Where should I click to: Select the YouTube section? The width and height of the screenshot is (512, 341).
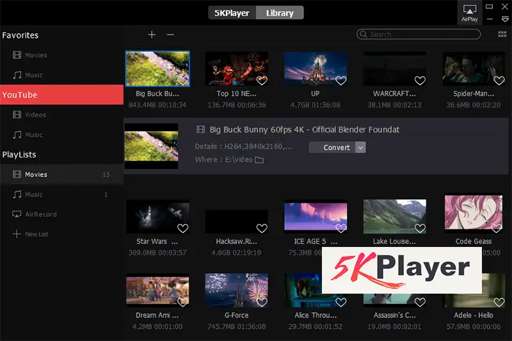(61, 95)
